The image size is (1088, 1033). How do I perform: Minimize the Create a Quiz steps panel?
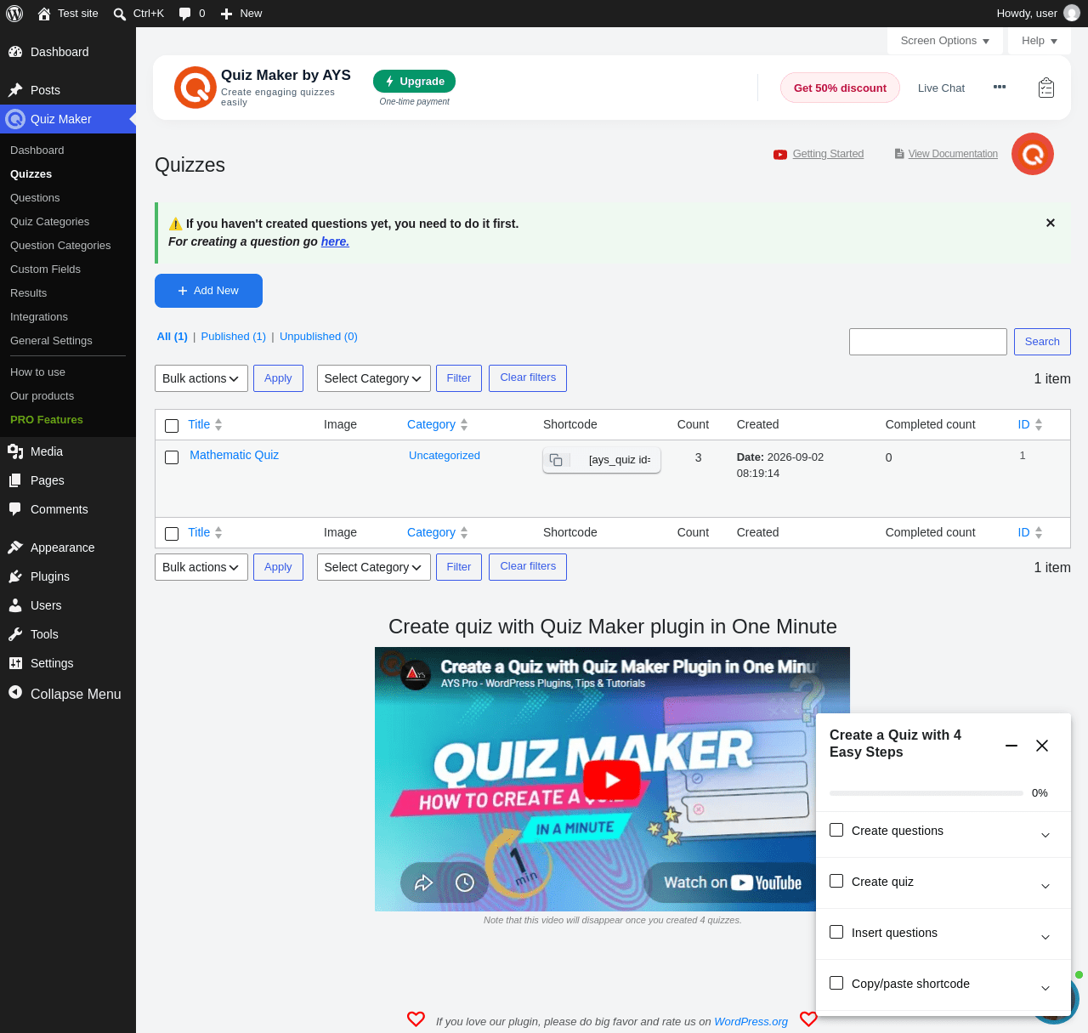[x=1011, y=746]
